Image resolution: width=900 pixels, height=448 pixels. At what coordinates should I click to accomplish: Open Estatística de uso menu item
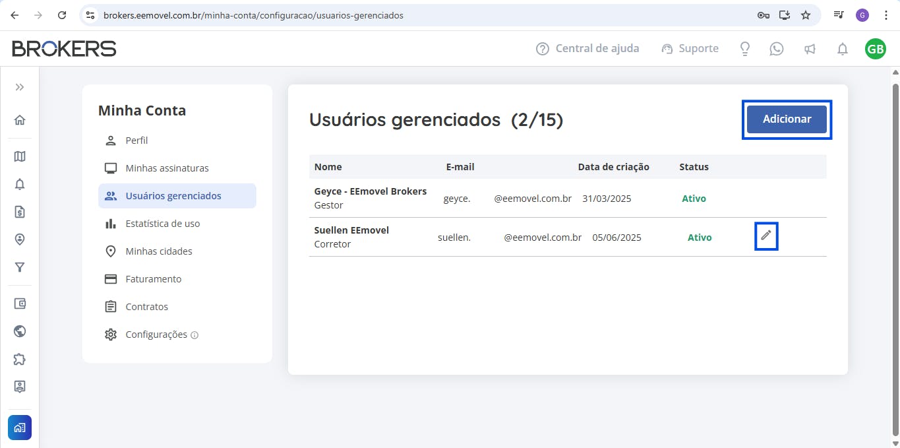177,224
